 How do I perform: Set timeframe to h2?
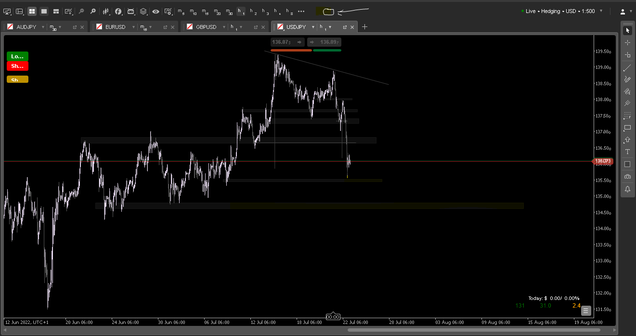point(253,11)
